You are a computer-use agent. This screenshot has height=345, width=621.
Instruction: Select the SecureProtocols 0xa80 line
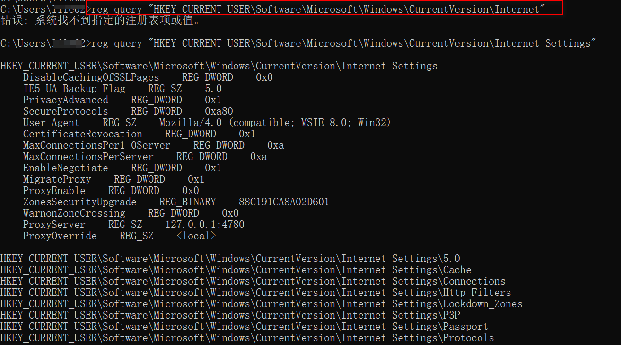click(x=128, y=111)
